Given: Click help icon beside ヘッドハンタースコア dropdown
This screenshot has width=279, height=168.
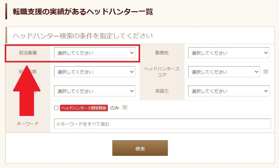Looking at the screenshot, I should [266, 72].
